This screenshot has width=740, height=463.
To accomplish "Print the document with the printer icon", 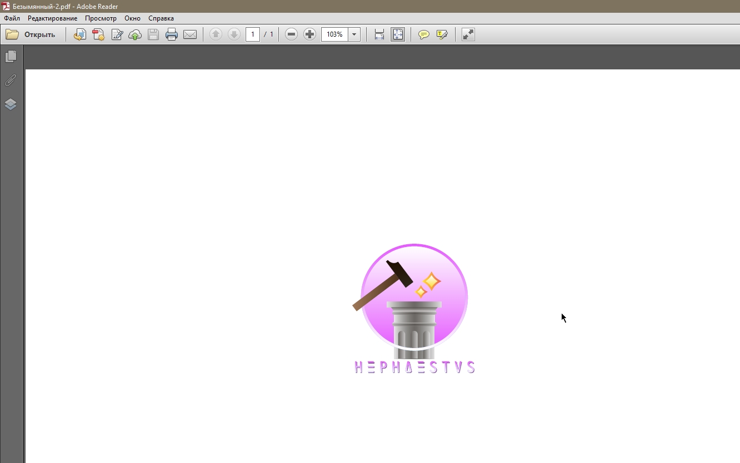I will pos(172,34).
